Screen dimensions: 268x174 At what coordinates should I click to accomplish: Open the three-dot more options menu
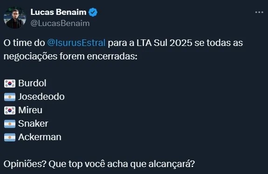259,12
